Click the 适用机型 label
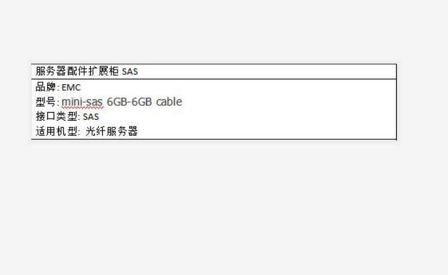448x275 pixels. click(56, 131)
